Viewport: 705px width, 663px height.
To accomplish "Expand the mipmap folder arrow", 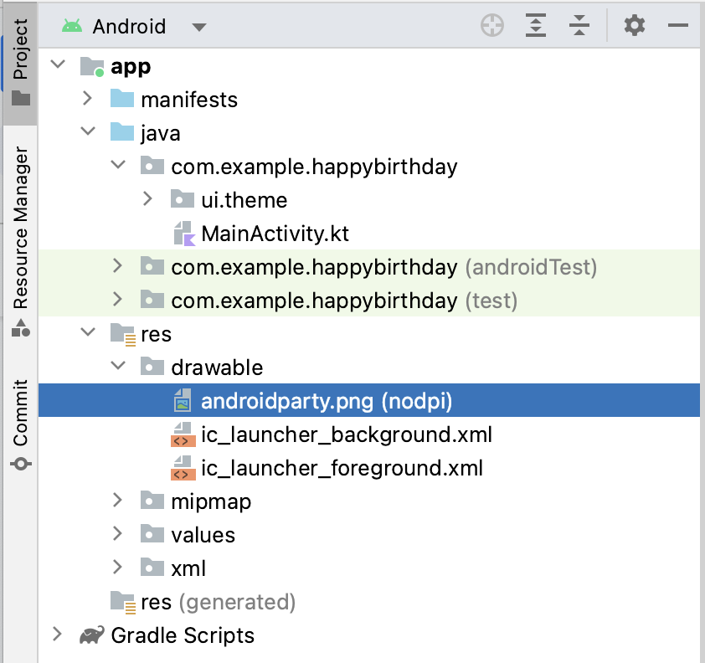I will tap(117, 501).
